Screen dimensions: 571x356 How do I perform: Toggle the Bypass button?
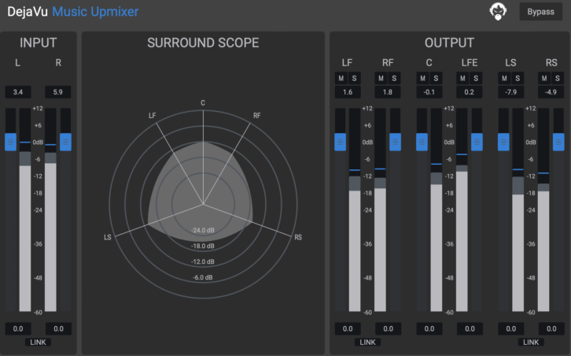pyautogui.click(x=540, y=12)
